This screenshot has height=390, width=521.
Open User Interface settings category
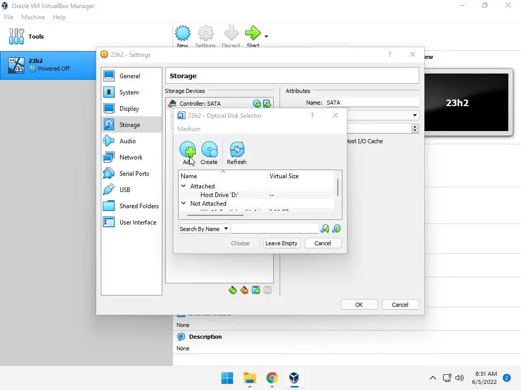131,222
